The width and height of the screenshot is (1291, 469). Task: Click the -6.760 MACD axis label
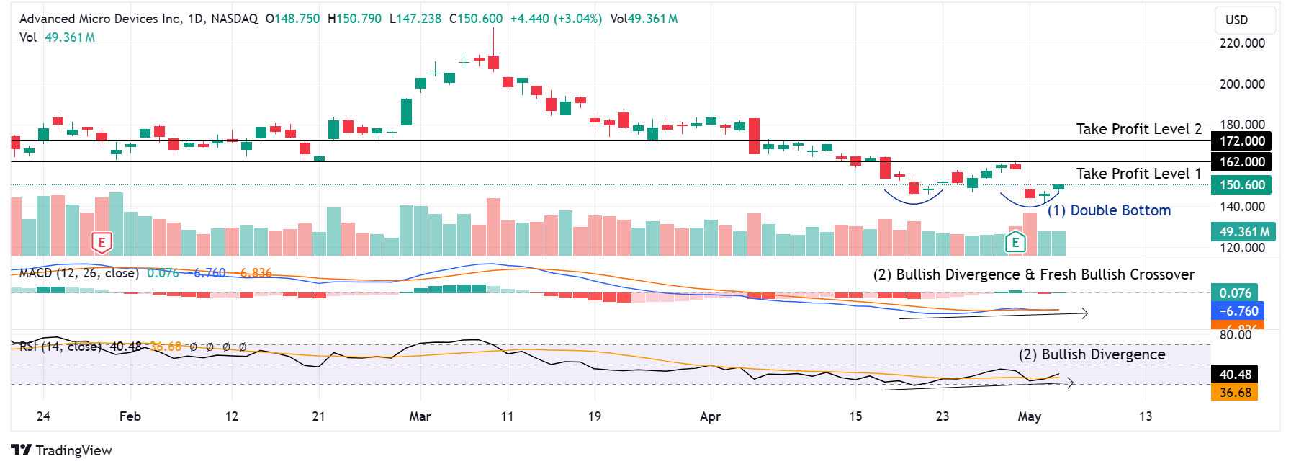[x=1238, y=311]
